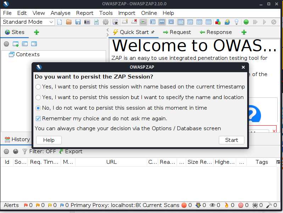Open the Help menu

[168, 13]
